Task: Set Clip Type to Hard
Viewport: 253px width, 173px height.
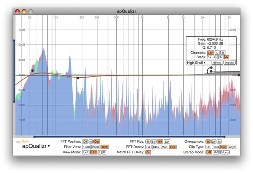Action: 216,147
